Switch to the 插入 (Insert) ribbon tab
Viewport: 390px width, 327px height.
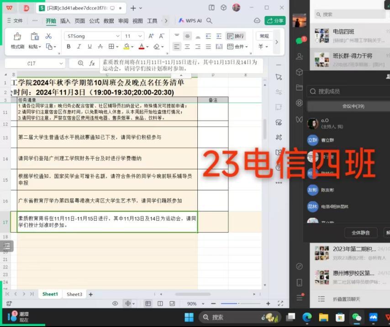pos(65,21)
